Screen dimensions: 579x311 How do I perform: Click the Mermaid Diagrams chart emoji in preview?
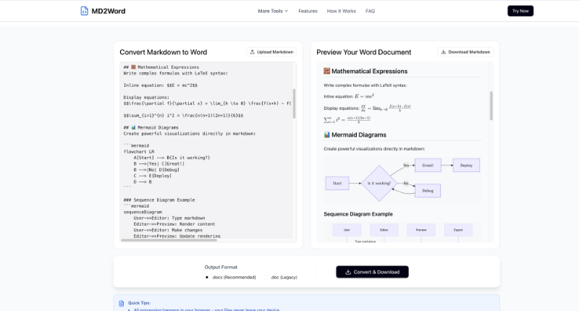pyautogui.click(x=327, y=135)
